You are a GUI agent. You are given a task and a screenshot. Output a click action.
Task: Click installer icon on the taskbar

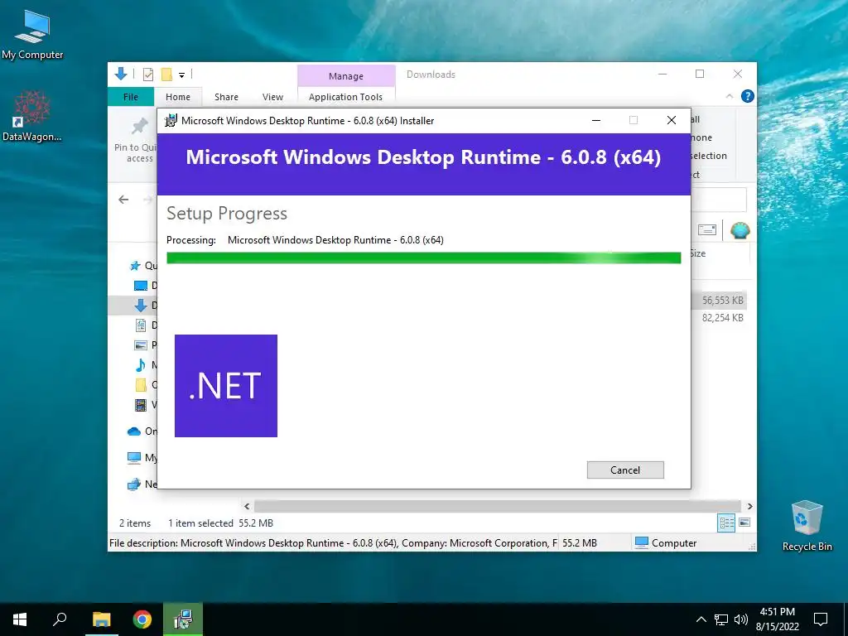click(183, 619)
